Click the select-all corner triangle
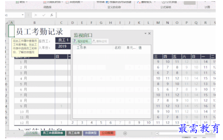Viewport: 223px width, 140px height. (x=7, y=23)
